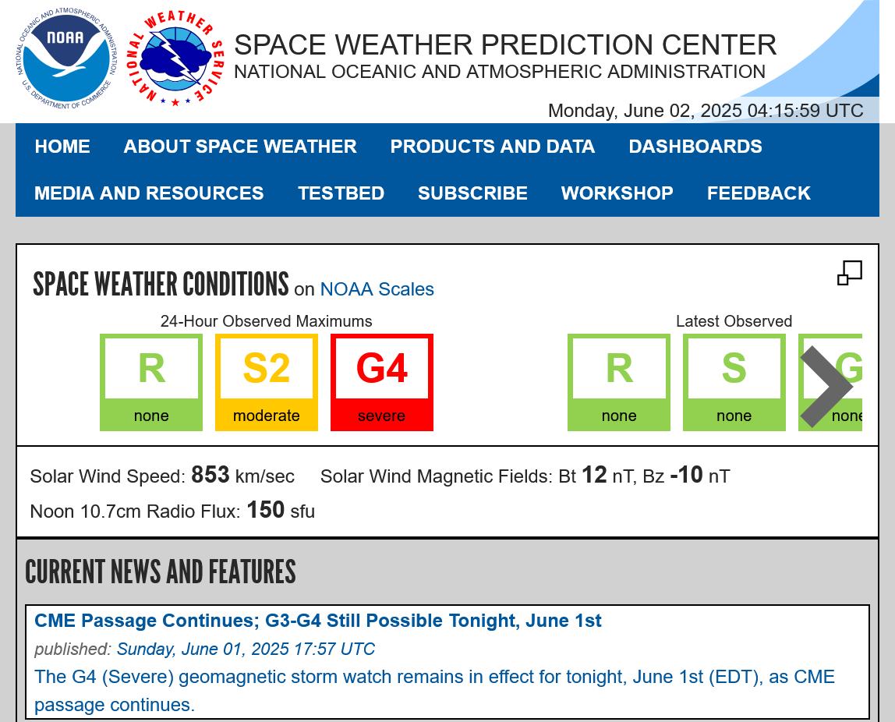This screenshot has width=895, height=722.
Task: Click the G4 severe scale box
Action: pos(382,382)
